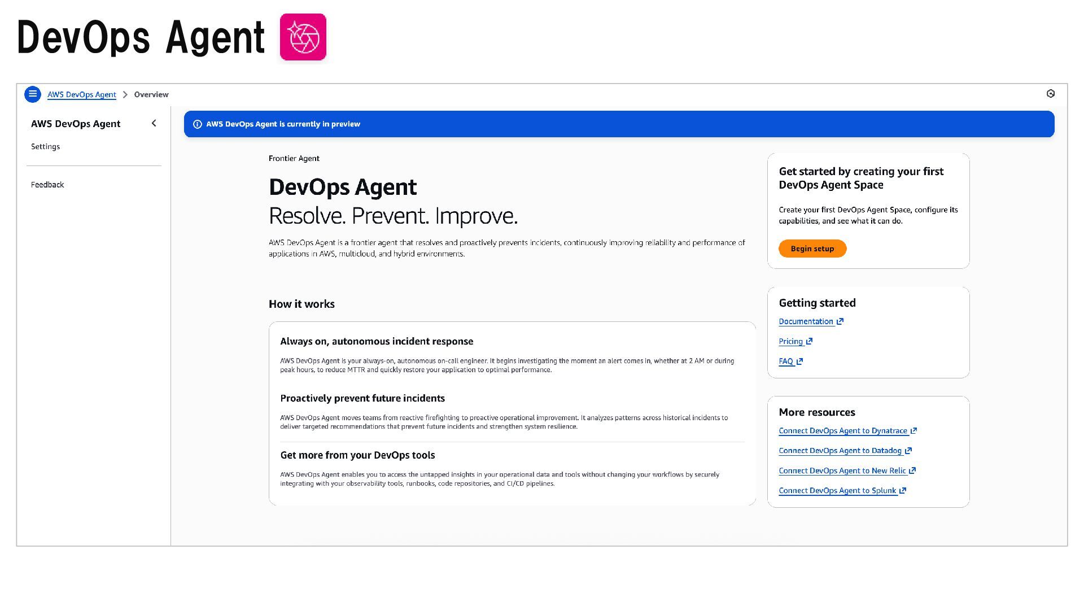Collapse the AWS DevOps Agent side panel
This screenshot has width=1084, height=610.
(x=154, y=123)
